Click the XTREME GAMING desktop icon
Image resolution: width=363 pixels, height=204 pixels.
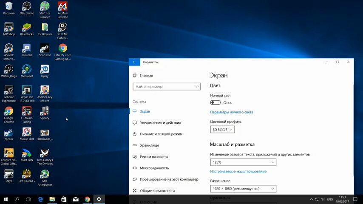point(63,31)
